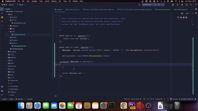Open the IDE search magnifier in toolbar
Viewport: 198px width, 111px height.
[x=191, y=5]
